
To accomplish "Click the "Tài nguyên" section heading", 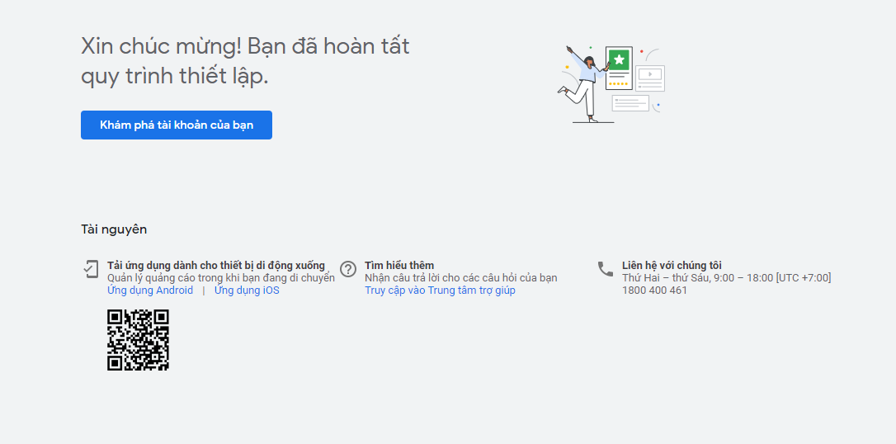I will click(x=114, y=229).
